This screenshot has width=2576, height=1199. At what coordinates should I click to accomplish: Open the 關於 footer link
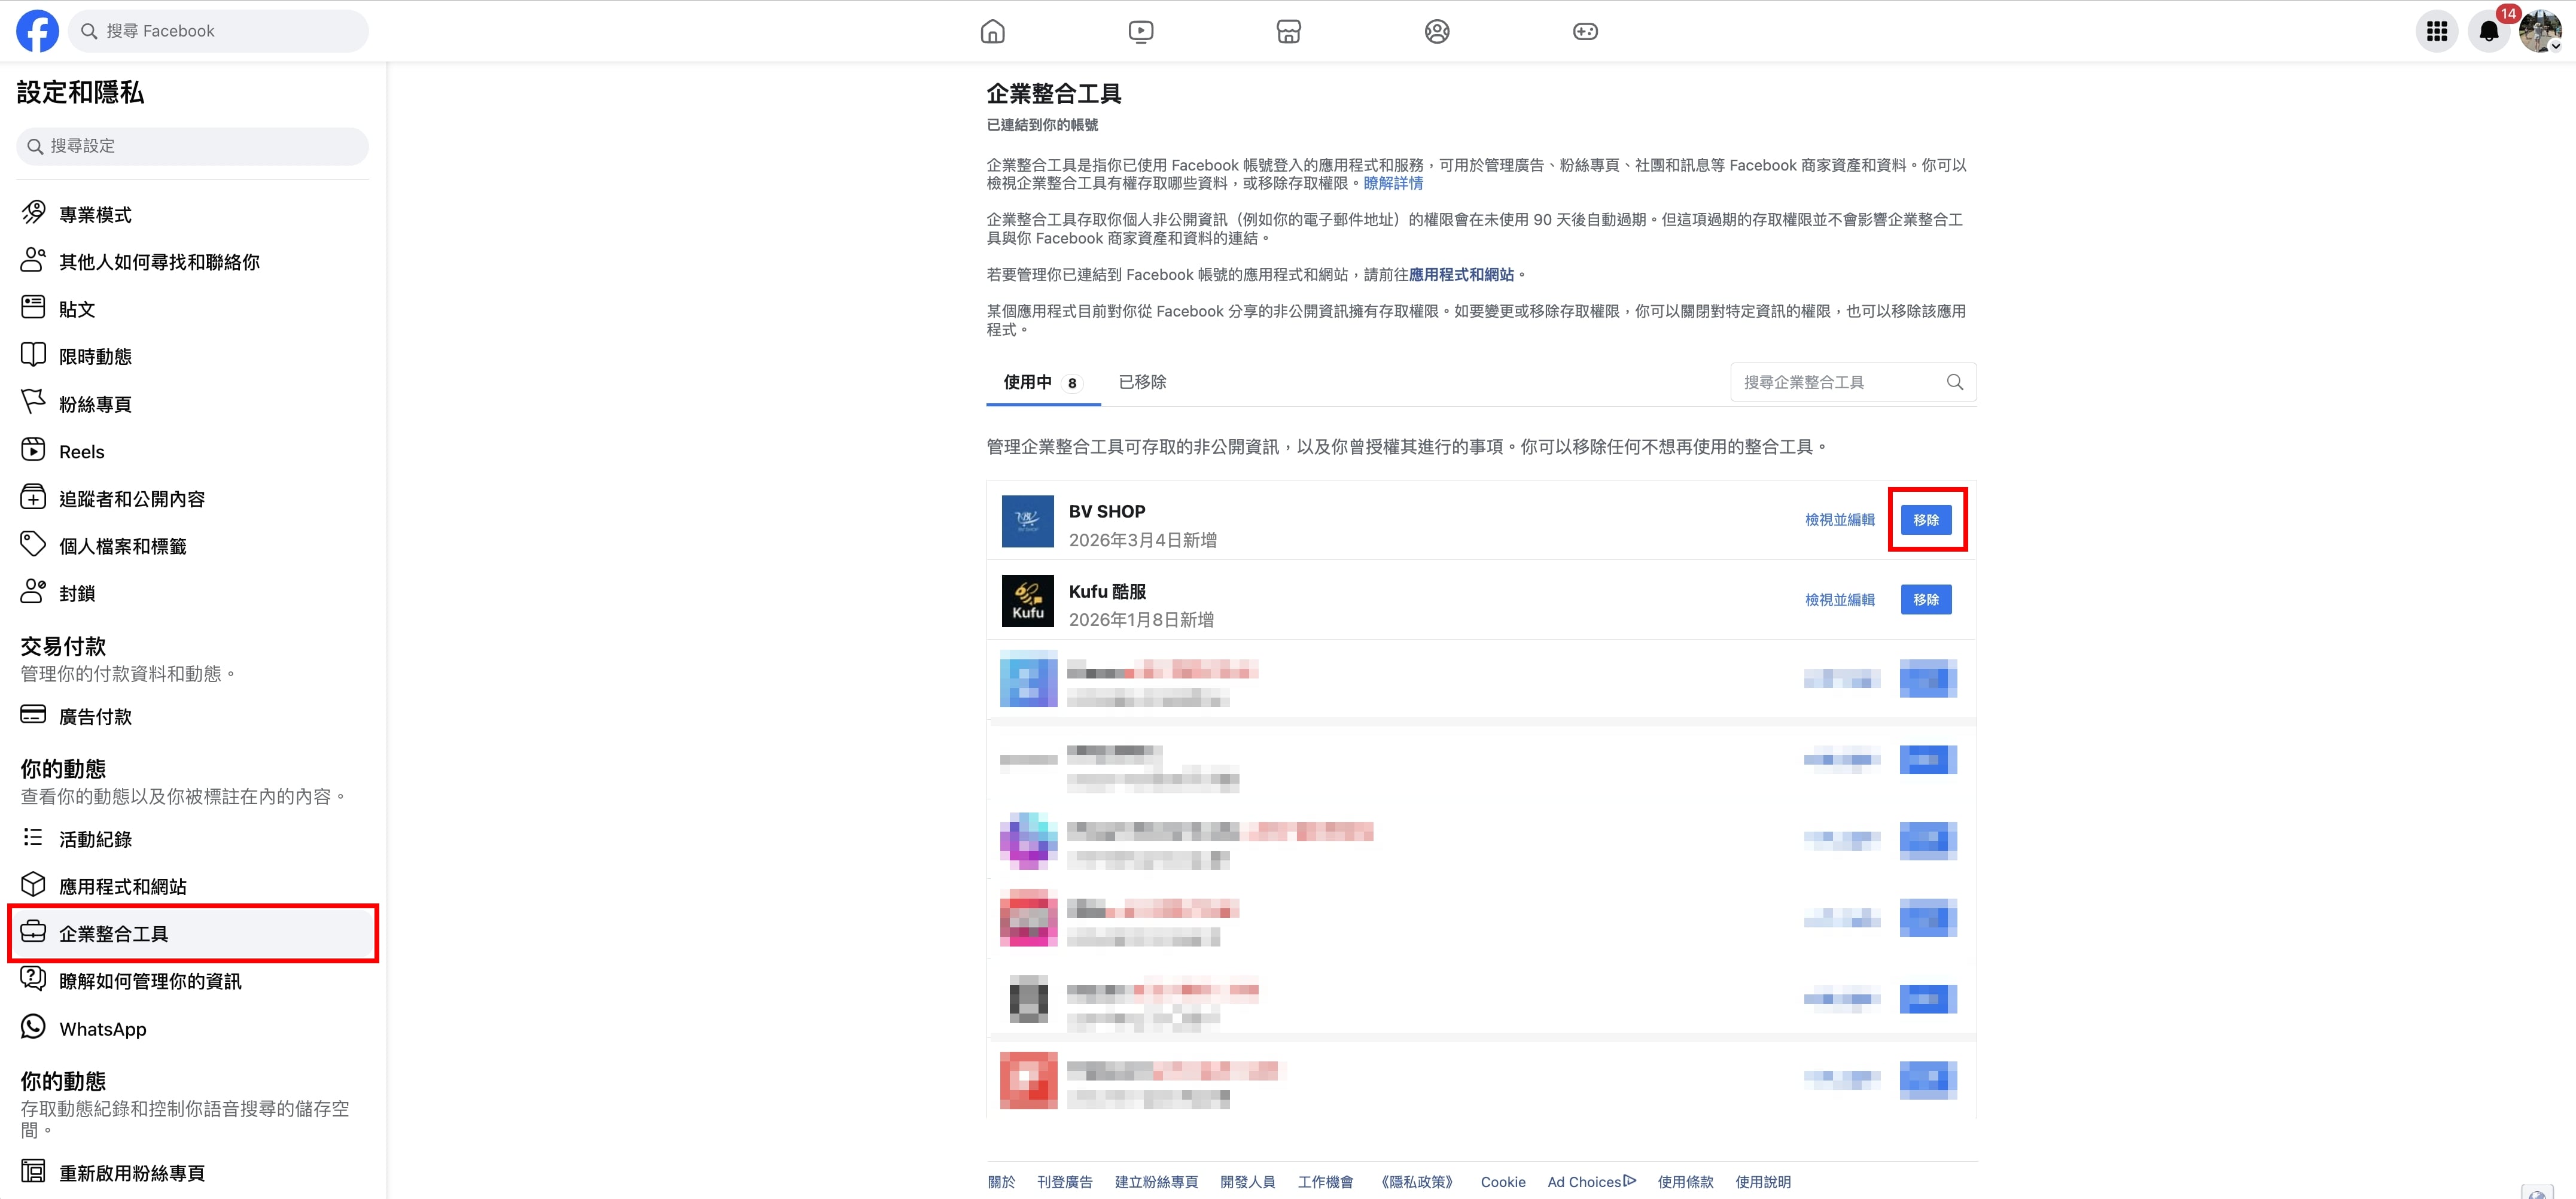coord(1001,1182)
